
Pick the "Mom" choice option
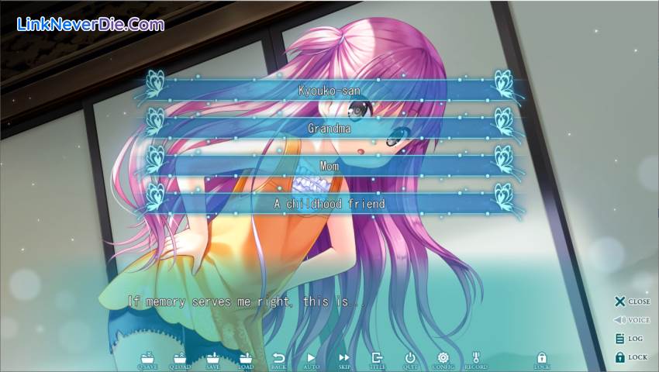(329, 166)
